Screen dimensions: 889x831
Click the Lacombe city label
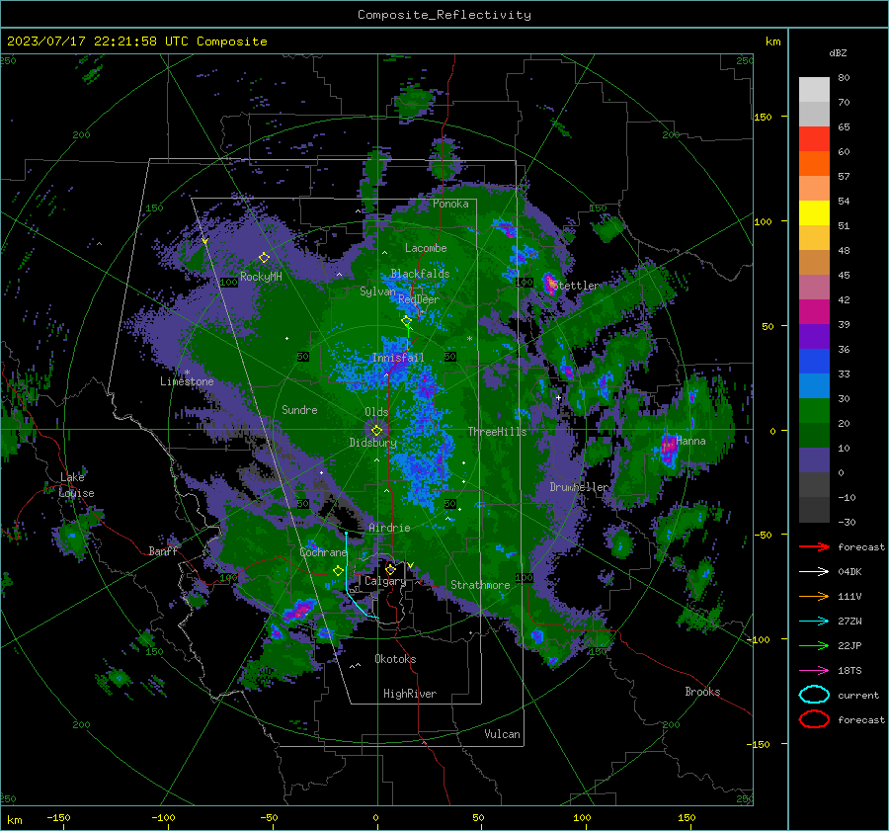point(426,248)
